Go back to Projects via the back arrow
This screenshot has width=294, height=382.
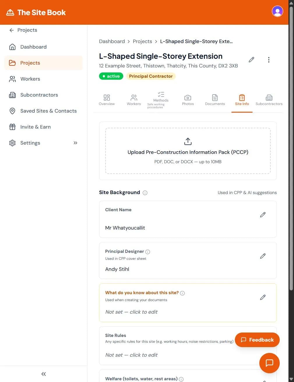pos(12,30)
